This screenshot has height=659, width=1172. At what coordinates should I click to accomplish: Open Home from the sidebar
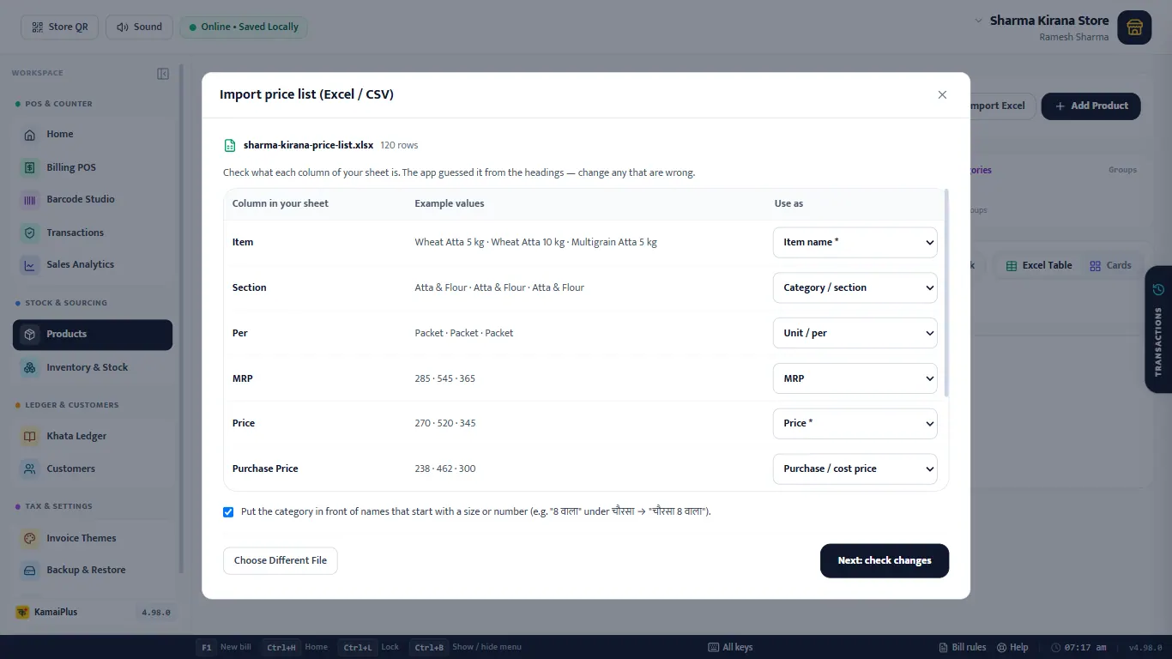93,134
